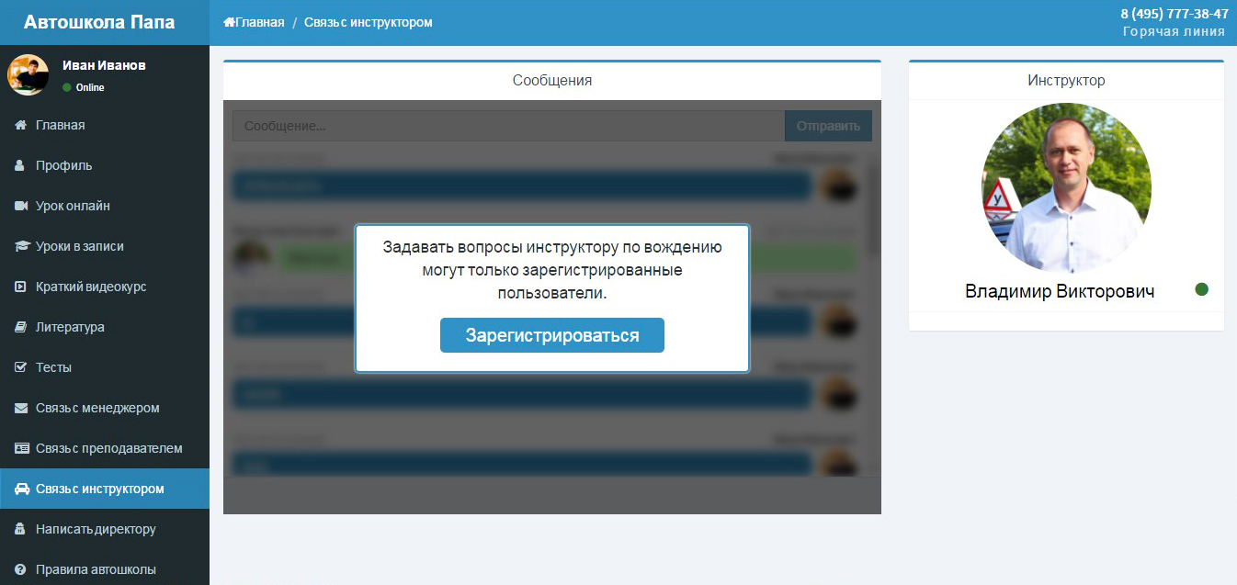Click the ID card icon for Связь с преподавателем

(21, 448)
